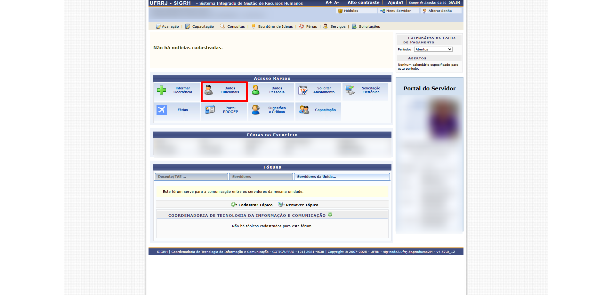Click the Módulos button
Screen dimensions: 612x295
click(351, 11)
